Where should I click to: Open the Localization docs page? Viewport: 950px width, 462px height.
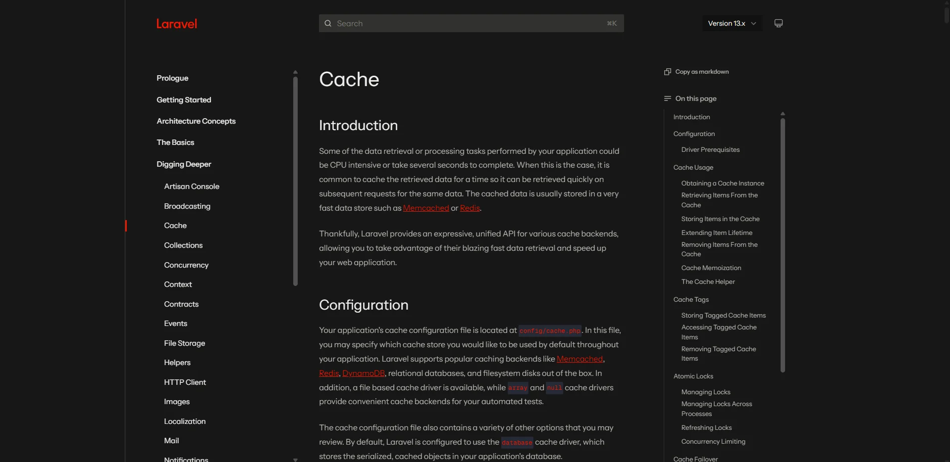click(x=185, y=421)
